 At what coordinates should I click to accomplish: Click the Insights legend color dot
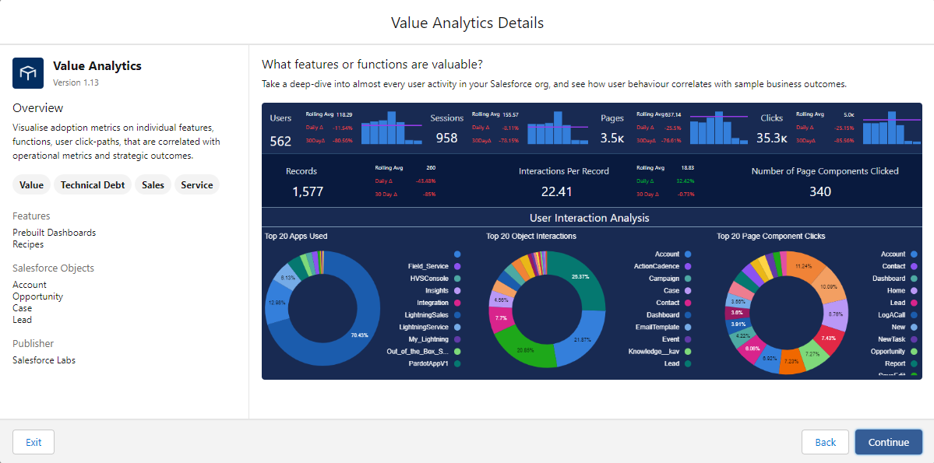pos(457,290)
